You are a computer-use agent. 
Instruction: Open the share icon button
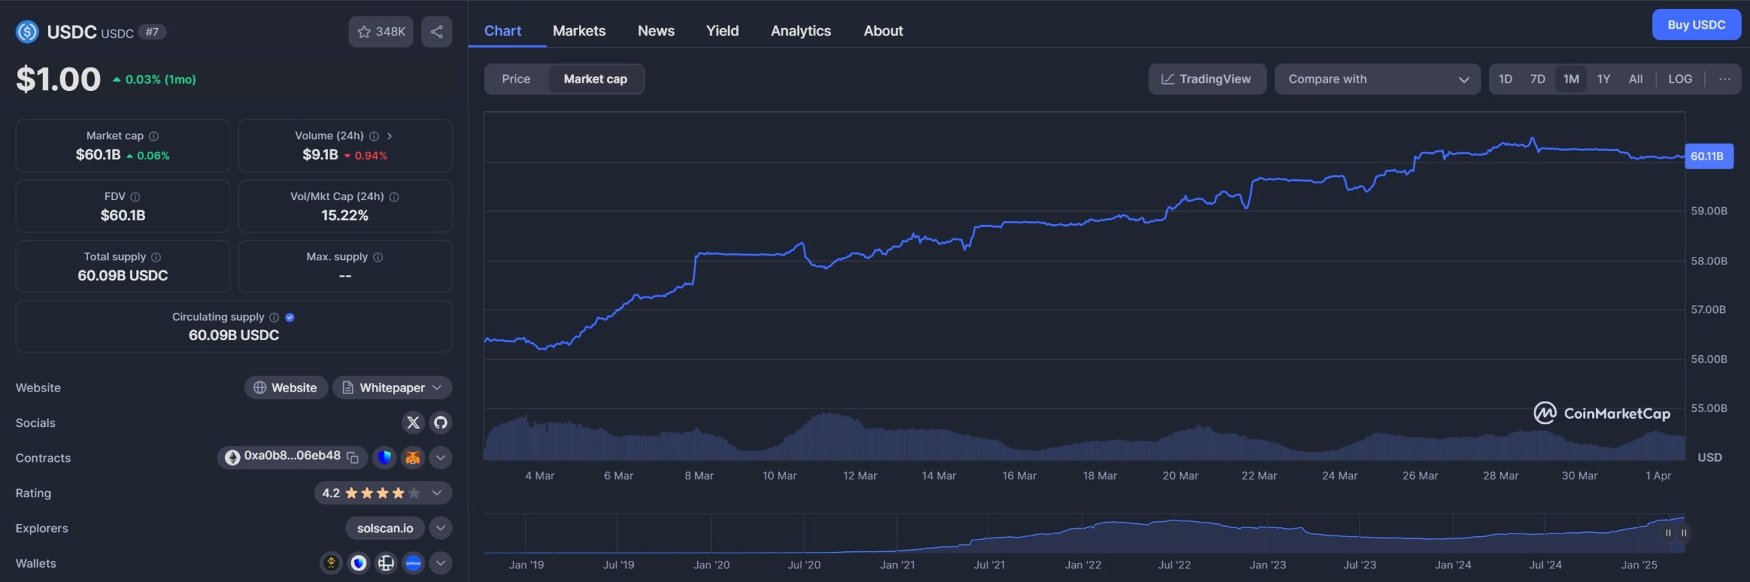(x=437, y=32)
